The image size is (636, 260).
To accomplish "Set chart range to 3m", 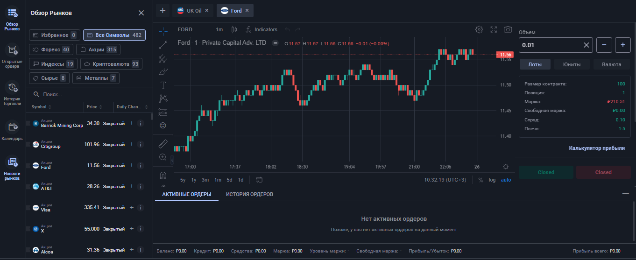I will click(x=205, y=180).
